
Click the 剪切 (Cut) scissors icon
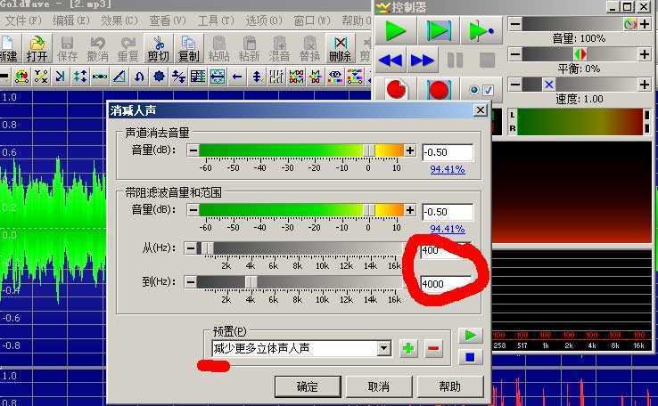coord(158,49)
